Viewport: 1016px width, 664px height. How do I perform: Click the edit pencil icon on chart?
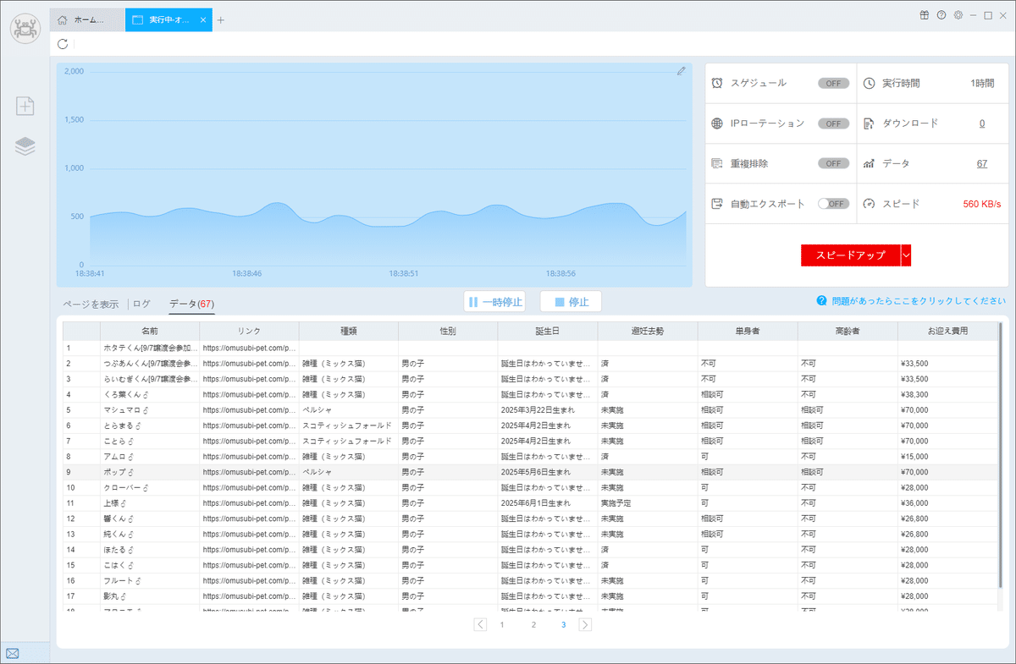tap(681, 72)
